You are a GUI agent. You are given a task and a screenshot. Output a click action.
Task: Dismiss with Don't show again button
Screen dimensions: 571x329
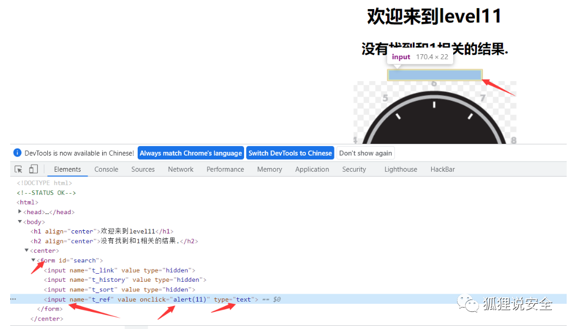pyautogui.click(x=365, y=153)
